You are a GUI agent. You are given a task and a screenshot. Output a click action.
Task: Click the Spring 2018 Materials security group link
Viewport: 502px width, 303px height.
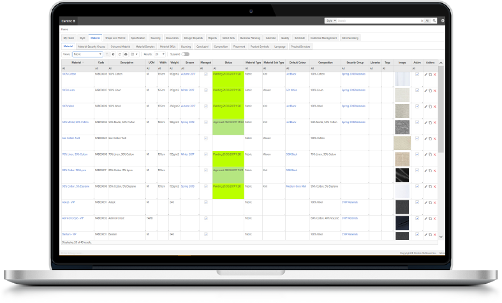click(x=354, y=75)
